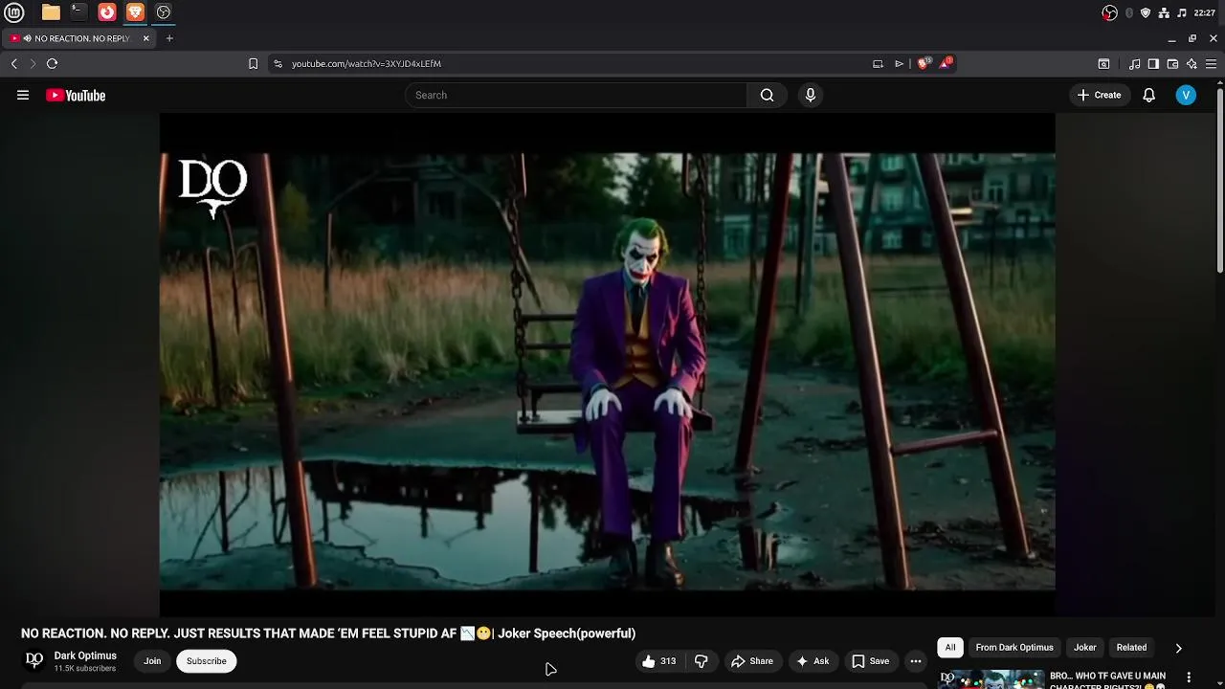The image size is (1225, 689).
Task: Open Leo AI assistant sparkle icon
Action: pos(1192,63)
